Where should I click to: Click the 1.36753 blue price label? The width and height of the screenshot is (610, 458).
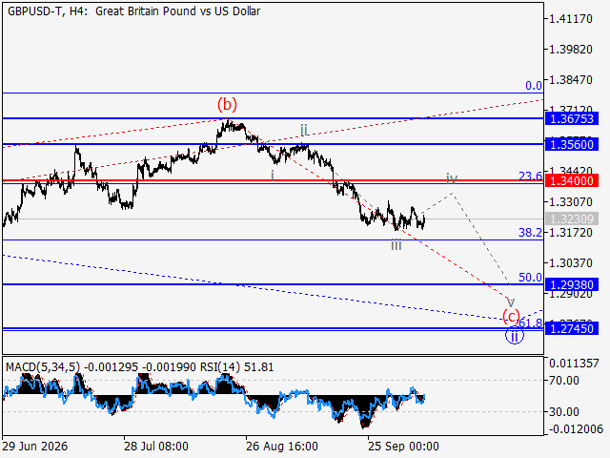click(572, 118)
